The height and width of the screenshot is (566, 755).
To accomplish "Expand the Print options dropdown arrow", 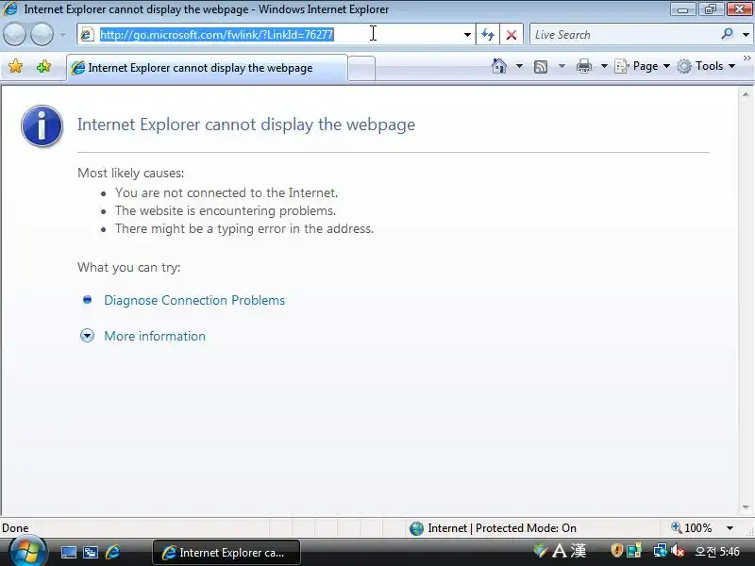I will (x=604, y=66).
